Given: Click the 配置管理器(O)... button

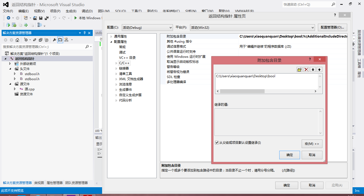Looking at the screenshot, I should 332,27.
